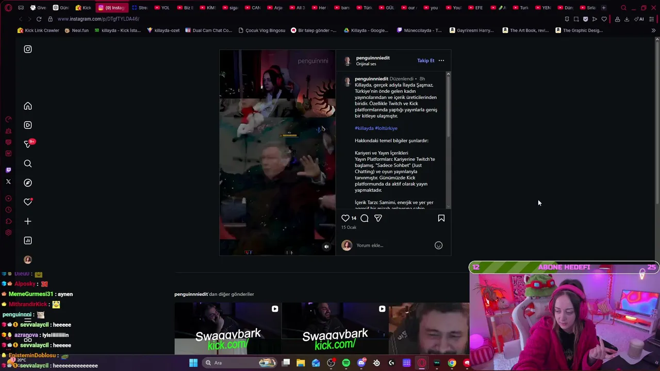660x371 pixels.
Task: Go to Instagram Home feed icon
Action: coord(28,106)
